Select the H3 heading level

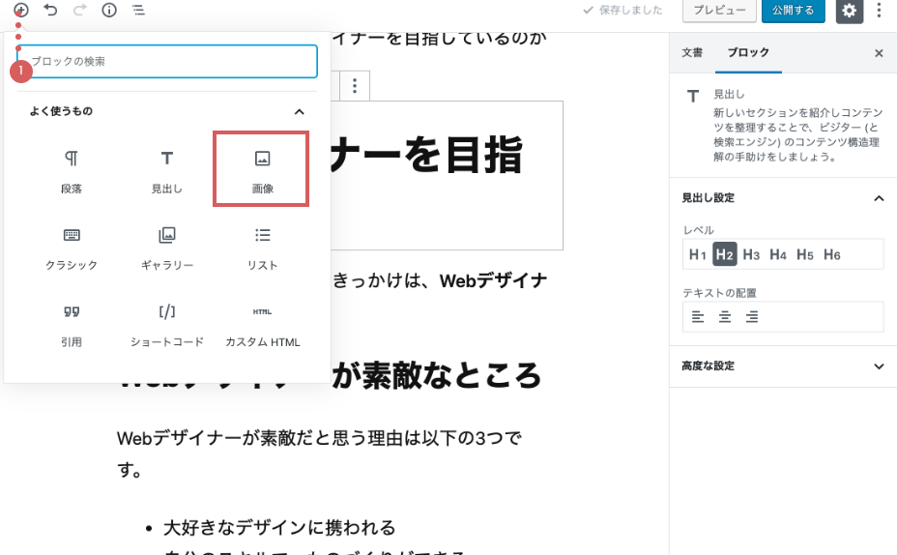pyautogui.click(x=751, y=254)
